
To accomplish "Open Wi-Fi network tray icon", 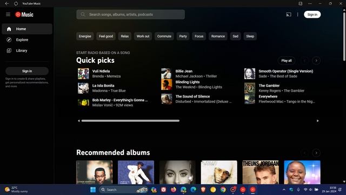I will tap(305, 190).
